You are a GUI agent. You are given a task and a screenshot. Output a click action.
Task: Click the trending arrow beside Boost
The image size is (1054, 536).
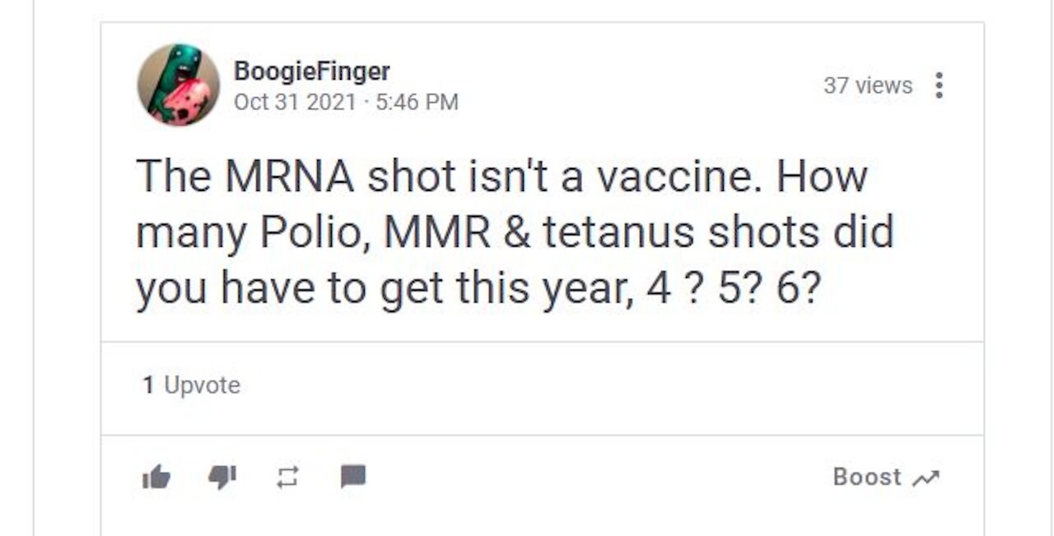click(x=926, y=478)
